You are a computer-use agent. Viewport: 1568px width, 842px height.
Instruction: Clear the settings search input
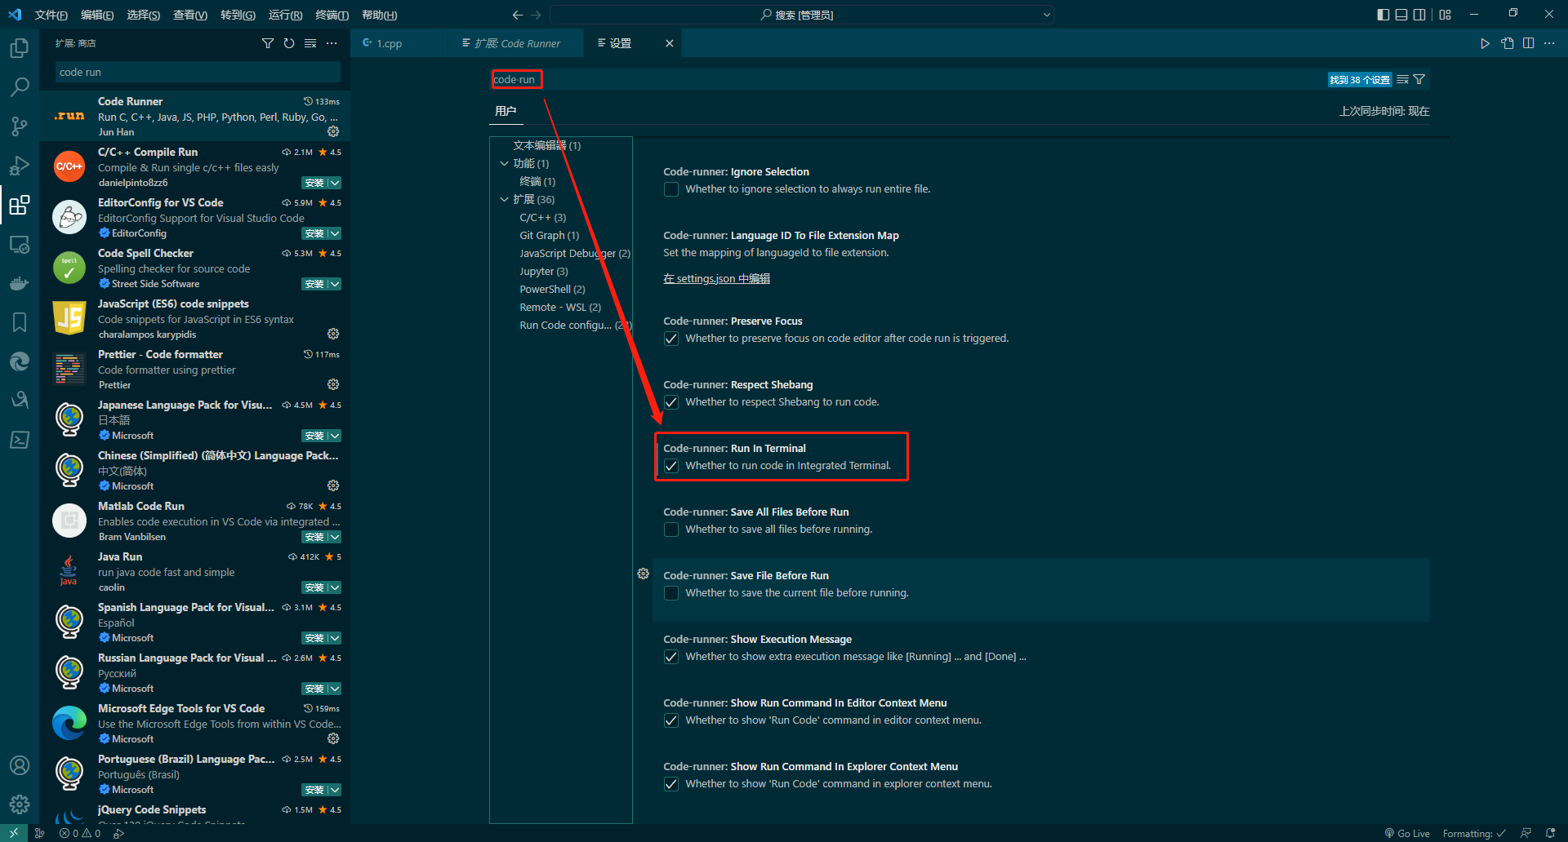coord(1403,79)
